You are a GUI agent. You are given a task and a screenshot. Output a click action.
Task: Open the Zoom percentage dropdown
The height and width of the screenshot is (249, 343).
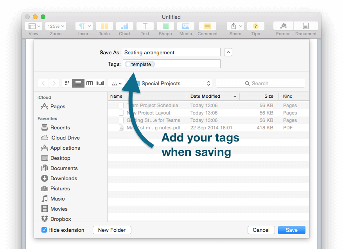(x=56, y=26)
